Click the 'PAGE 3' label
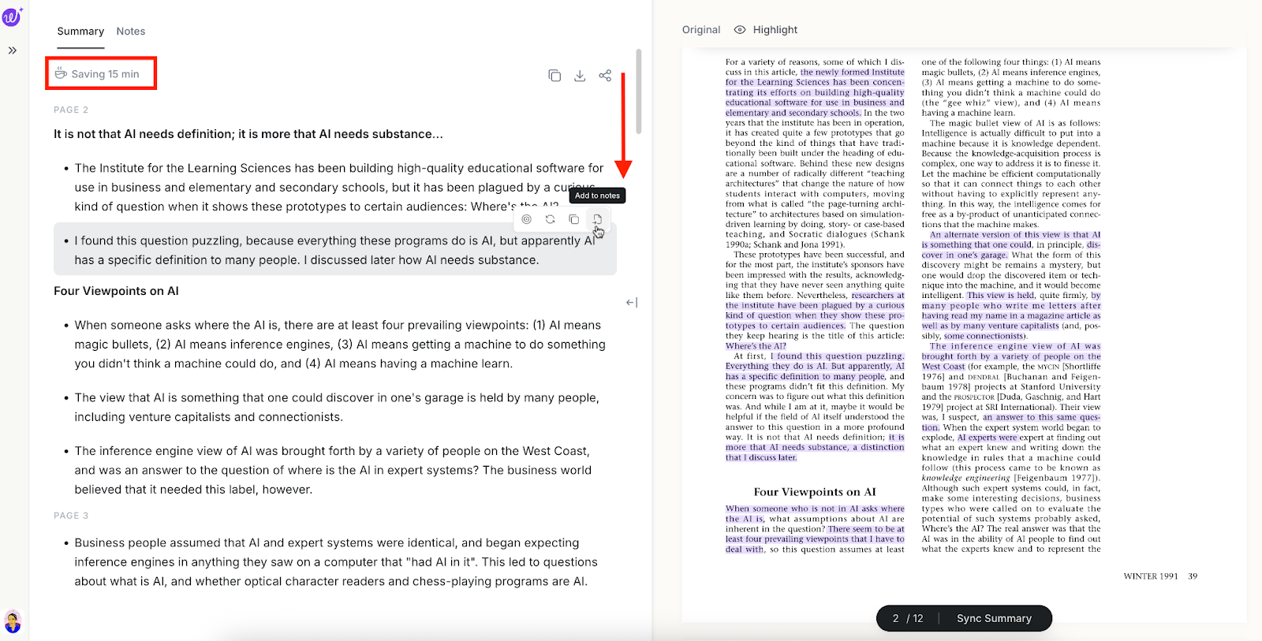 [x=71, y=516]
